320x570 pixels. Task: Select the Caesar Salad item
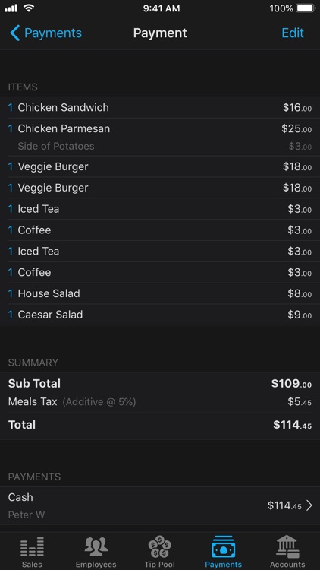[160, 315]
